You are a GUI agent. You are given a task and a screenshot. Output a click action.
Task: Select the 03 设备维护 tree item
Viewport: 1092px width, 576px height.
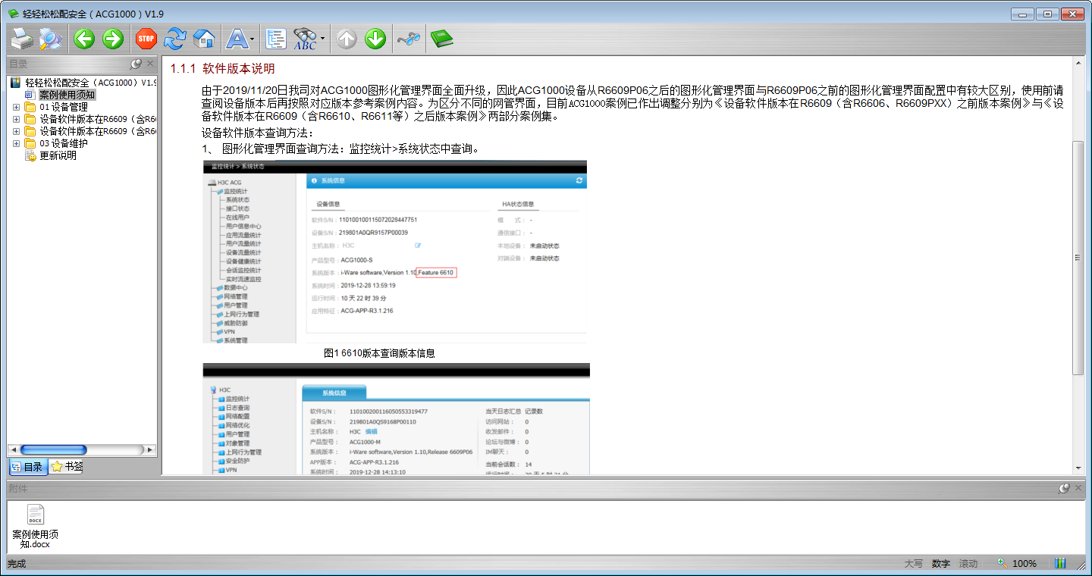click(x=64, y=143)
